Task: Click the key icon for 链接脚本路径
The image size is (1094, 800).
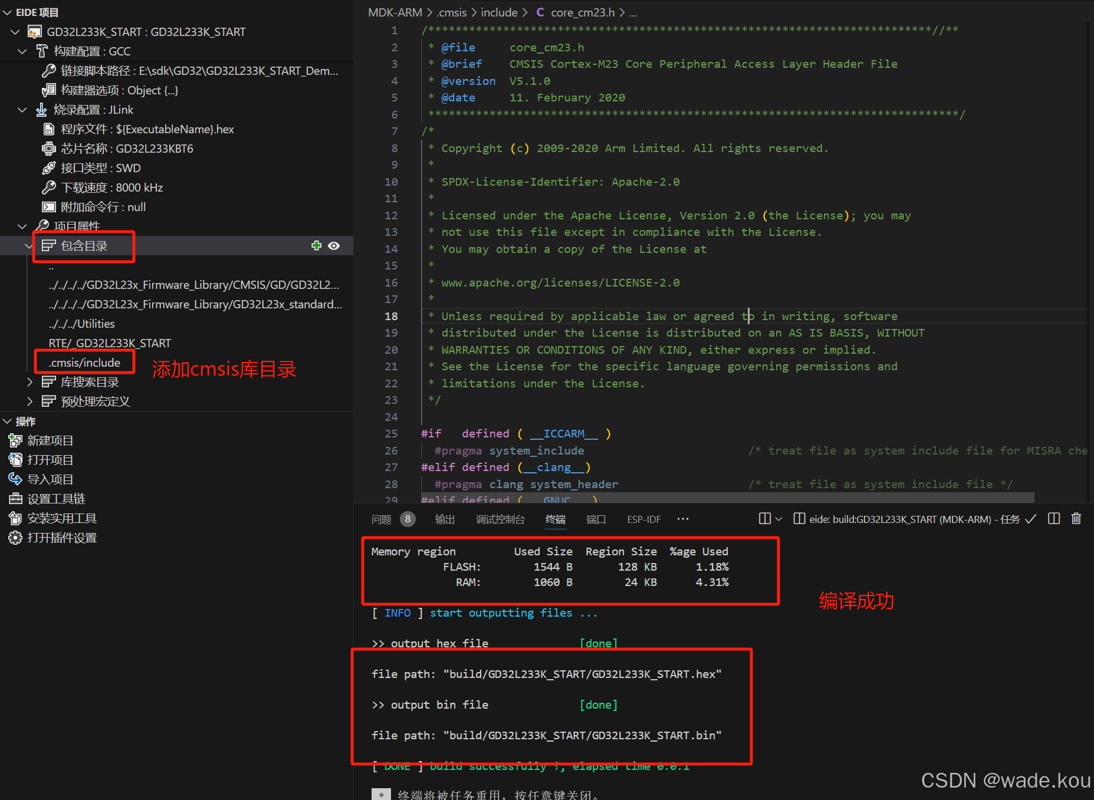Action: (49, 71)
